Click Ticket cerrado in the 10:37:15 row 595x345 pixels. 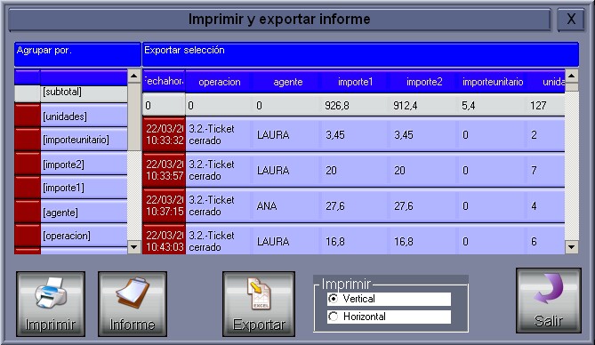pos(219,205)
